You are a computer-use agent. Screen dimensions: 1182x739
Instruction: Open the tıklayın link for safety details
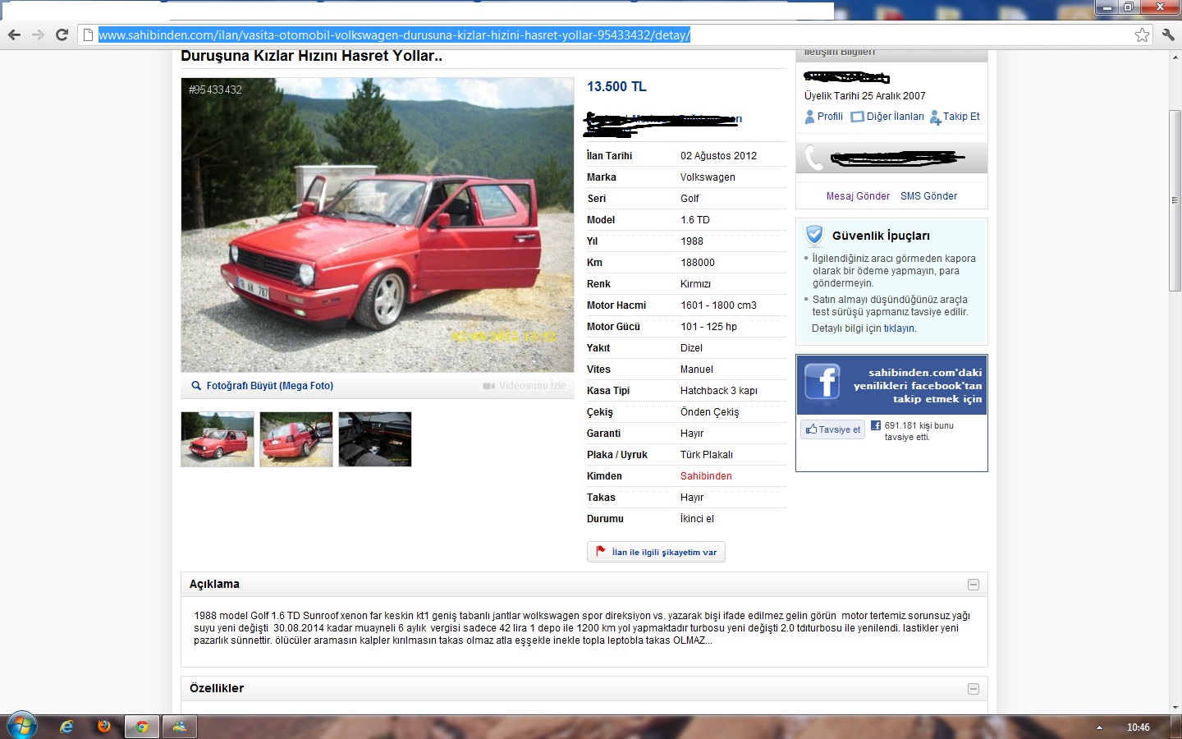(x=900, y=328)
